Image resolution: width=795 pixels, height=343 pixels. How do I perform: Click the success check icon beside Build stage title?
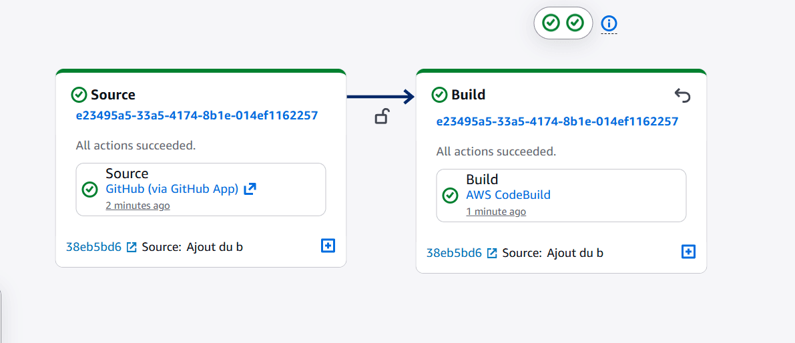(x=439, y=95)
